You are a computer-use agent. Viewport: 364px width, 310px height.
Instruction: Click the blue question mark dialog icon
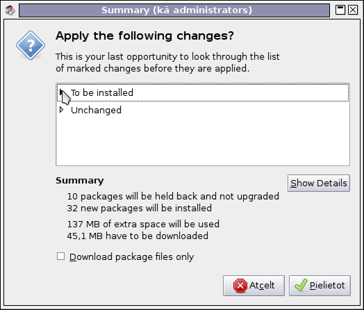coord(31,45)
